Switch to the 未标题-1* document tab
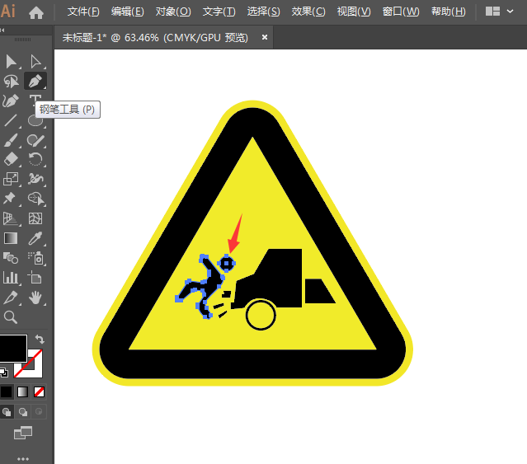The image size is (527, 464). coord(155,37)
